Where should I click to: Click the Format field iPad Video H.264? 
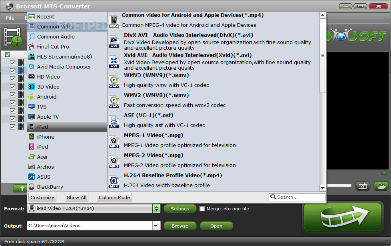[90, 208]
